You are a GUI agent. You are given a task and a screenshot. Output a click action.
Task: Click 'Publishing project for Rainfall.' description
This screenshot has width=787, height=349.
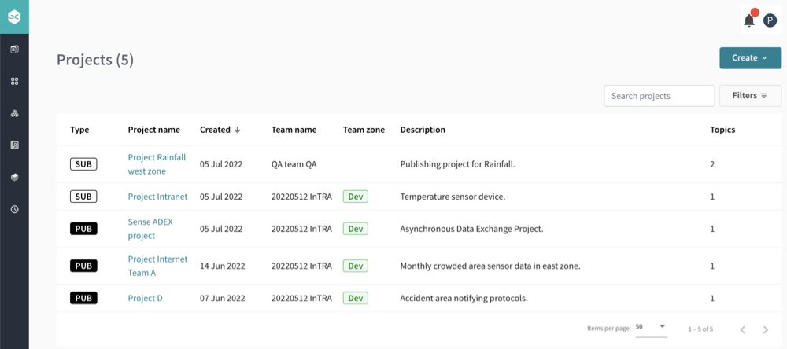pos(457,164)
